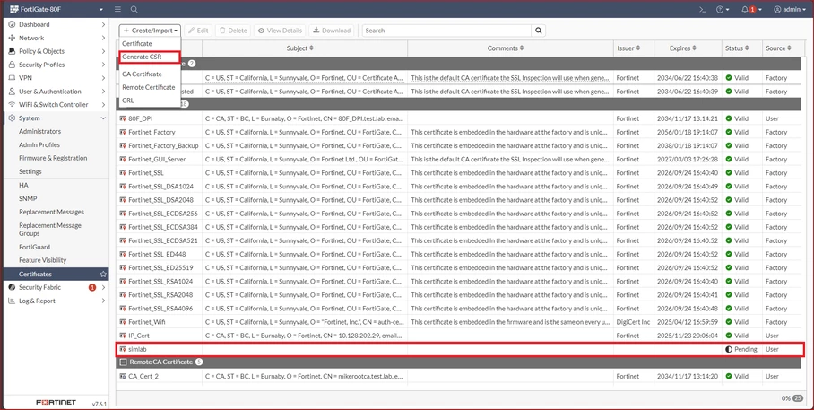Expand the VPN sidebar section
814x410 pixels.
point(56,78)
